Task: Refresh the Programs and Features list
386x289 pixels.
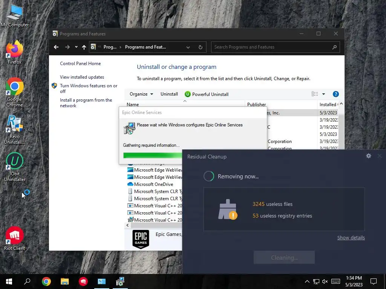Action: 201,47
